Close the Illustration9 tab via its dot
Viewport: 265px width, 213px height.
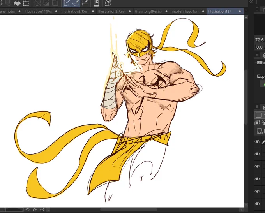click(x=130, y=11)
